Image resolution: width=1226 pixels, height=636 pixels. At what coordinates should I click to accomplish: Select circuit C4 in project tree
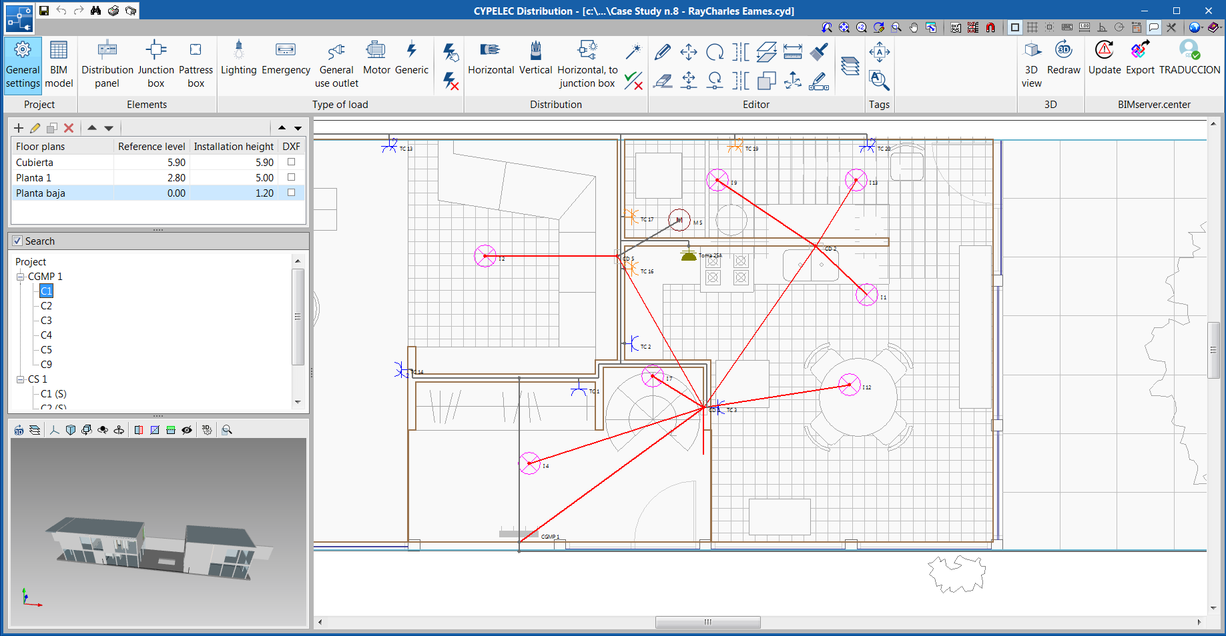pyautogui.click(x=46, y=335)
